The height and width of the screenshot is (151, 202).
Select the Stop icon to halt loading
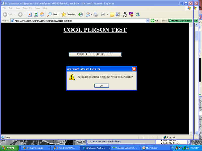[29, 14]
